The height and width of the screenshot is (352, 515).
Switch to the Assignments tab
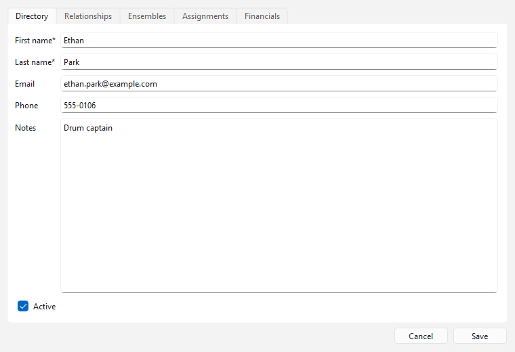pyautogui.click(x=205, y=16)
